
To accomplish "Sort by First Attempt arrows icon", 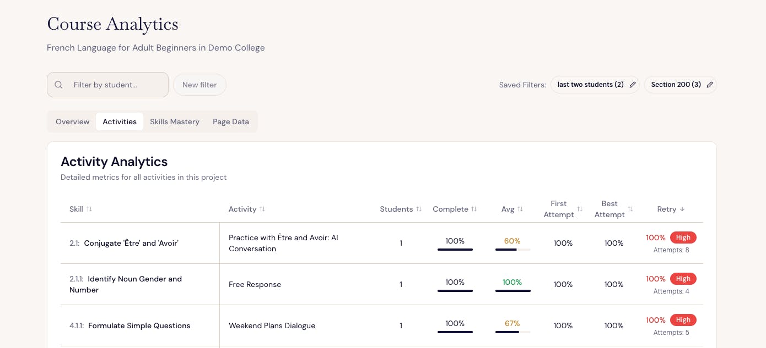I will (580, 209).
